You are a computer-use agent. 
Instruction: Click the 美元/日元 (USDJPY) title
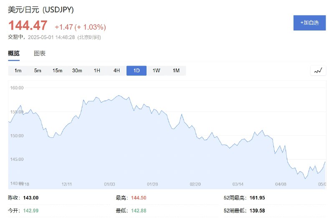(x=41, y=10)
